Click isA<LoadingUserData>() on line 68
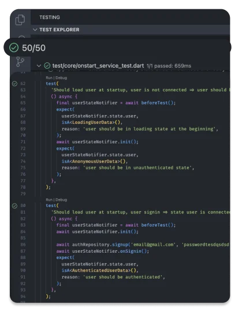Screen dimensions: 235x318 pos(92,123)
